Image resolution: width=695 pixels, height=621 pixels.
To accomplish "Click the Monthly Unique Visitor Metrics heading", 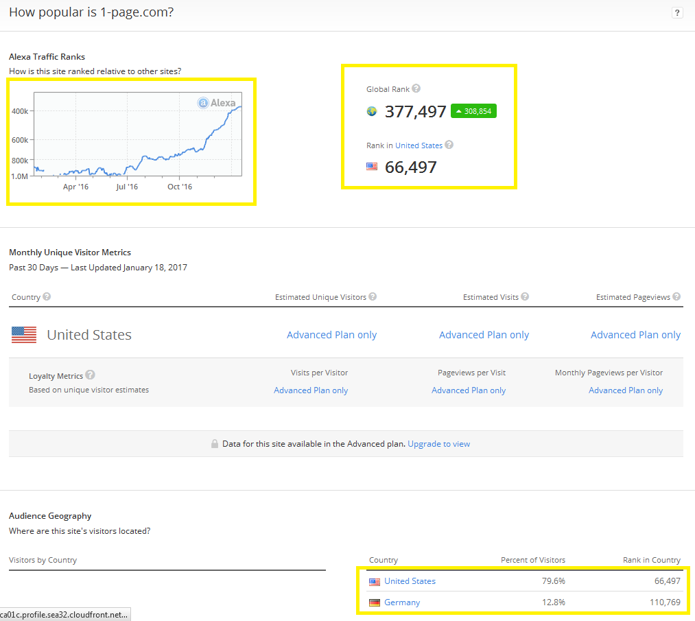I will tap(70, 253).
